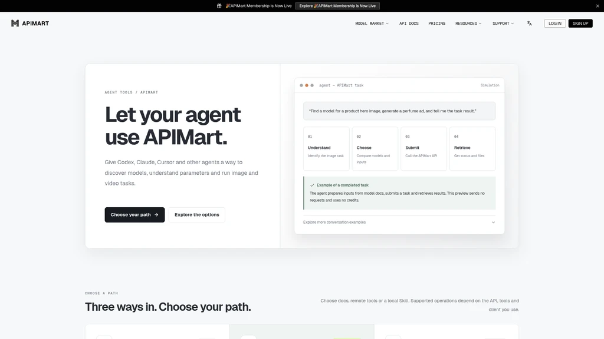Viewport: 604px width, 339px height.
Task: Click the APIMART brand name text
Action: pyautogui.click(x=35, y=24)
